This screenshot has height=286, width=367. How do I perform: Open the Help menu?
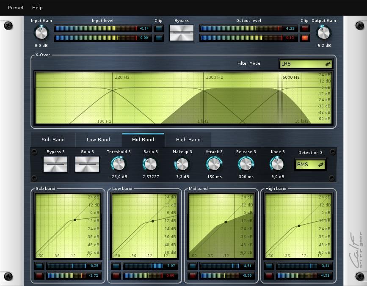point(37,8)
